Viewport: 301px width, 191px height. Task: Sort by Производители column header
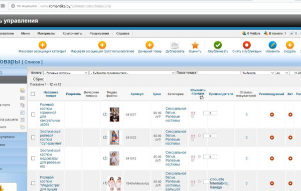point(221,94)
